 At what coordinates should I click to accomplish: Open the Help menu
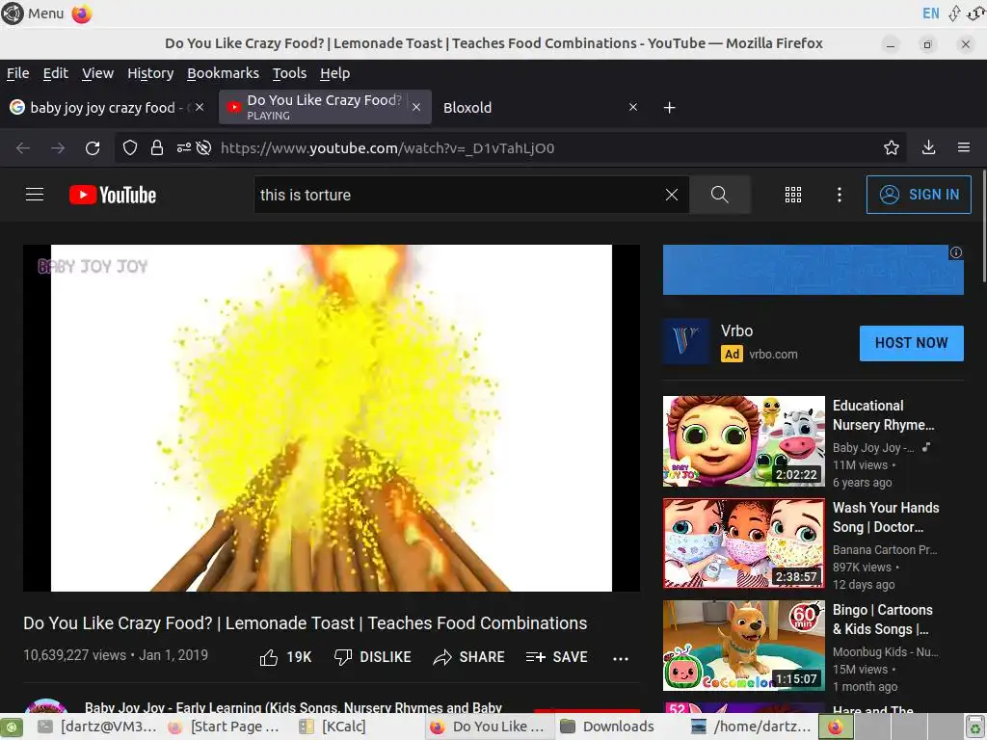point(334,73)
